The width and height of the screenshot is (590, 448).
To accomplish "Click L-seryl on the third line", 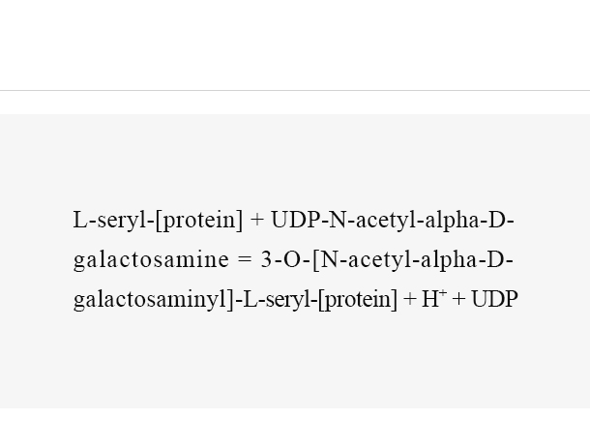I will tap(277, 300).
